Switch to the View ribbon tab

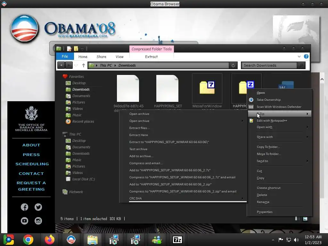click(119, 57)
